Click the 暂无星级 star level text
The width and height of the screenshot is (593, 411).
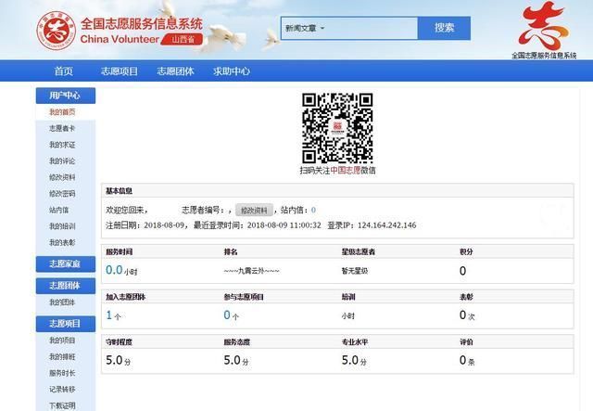coord(355,271)
